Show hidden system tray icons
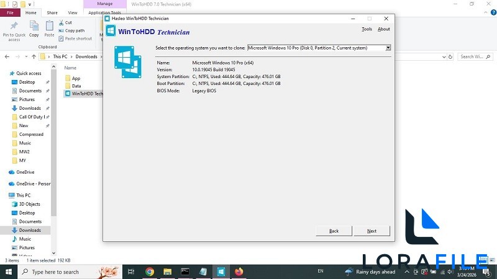 pyautogui.click(x=407, y=272)
